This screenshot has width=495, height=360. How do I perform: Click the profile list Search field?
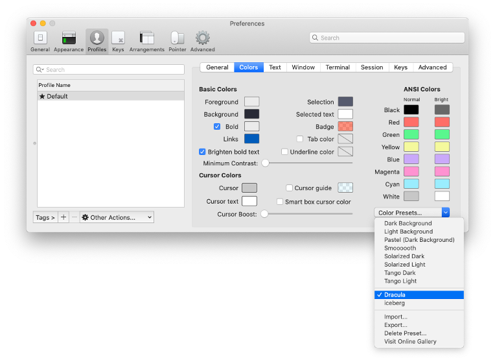tap(109, 69)
